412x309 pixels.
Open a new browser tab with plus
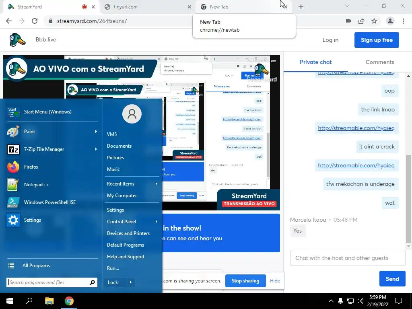(x=301, y=7)
